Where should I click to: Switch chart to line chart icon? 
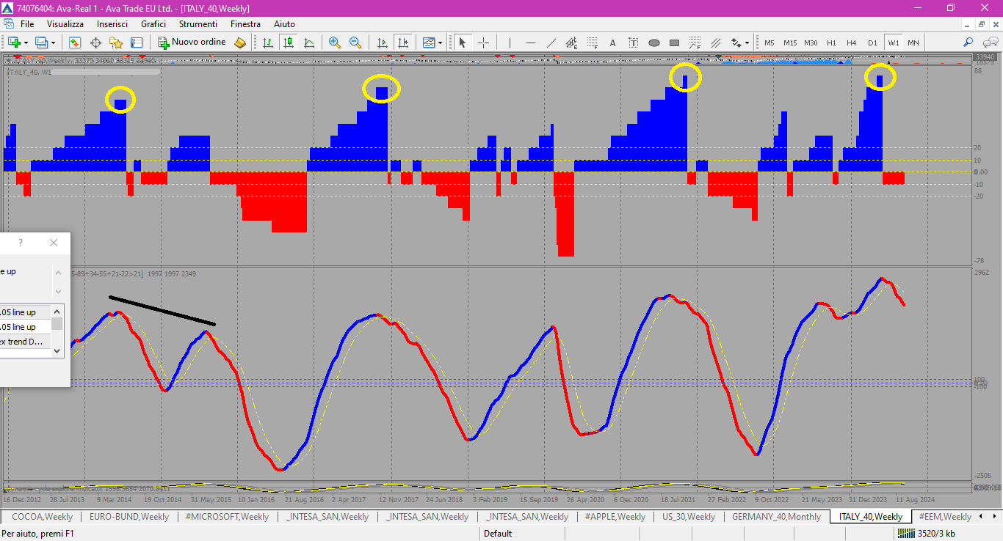[x=309, y=43]
